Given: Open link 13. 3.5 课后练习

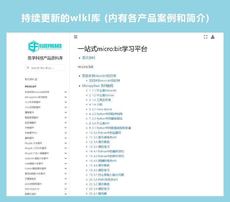Looking at the screenshot, I should 99,147.
